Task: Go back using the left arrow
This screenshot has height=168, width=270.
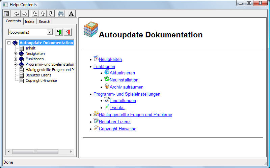Action: 17,14
